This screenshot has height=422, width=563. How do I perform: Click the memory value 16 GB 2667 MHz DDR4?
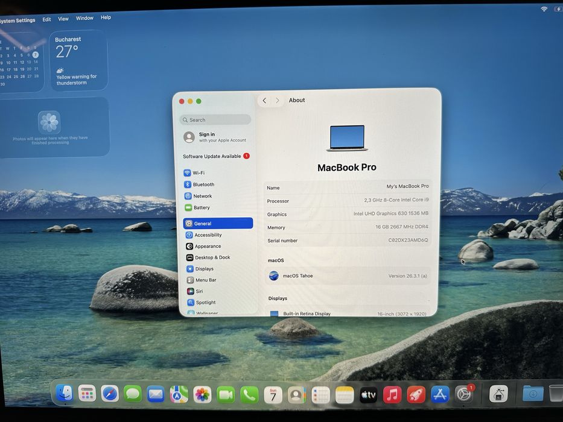pos(402,227)
